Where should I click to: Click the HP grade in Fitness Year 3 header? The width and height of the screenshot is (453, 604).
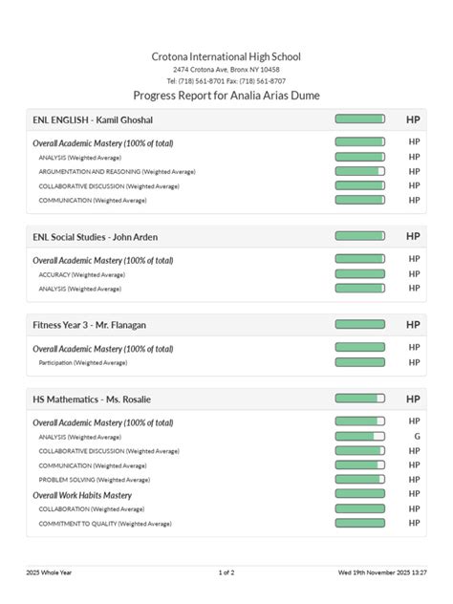point(413,325)
